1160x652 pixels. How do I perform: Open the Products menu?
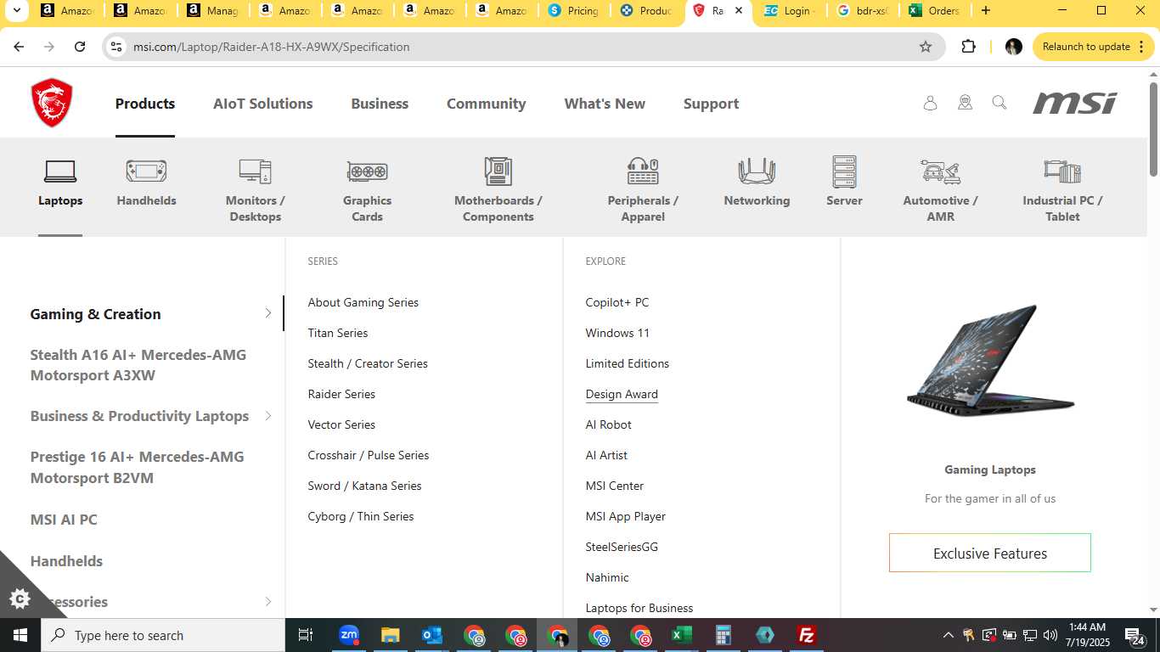tap(145, 104)
